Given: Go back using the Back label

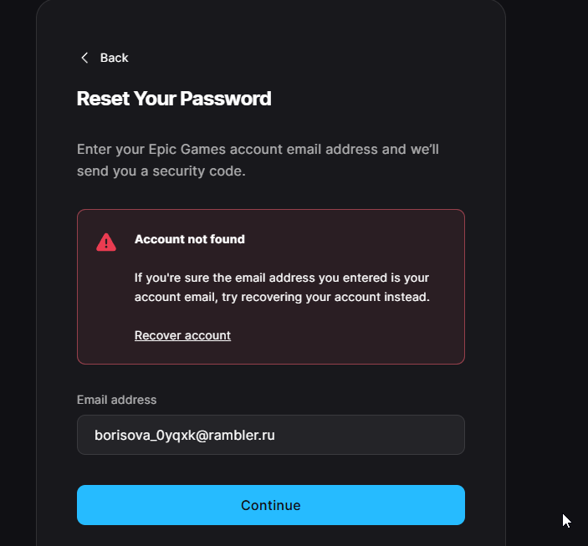Looking at the screenshot, I should [x=114, y=58].
